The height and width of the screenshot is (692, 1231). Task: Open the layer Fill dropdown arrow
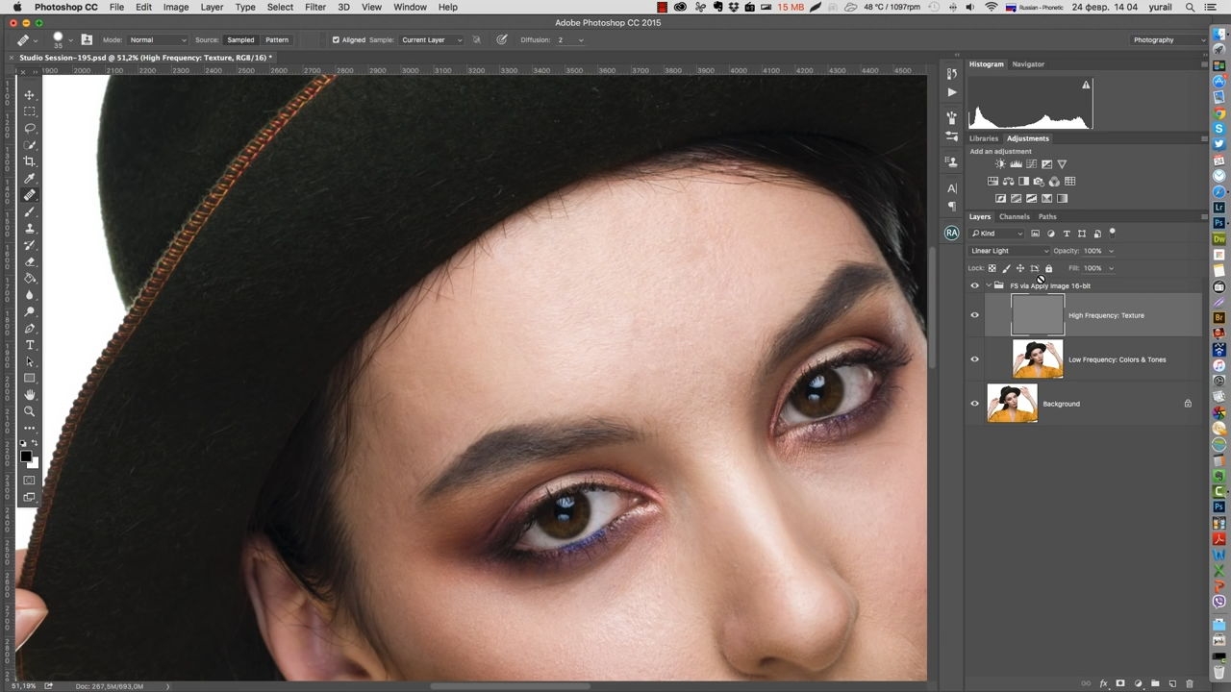1112,268
